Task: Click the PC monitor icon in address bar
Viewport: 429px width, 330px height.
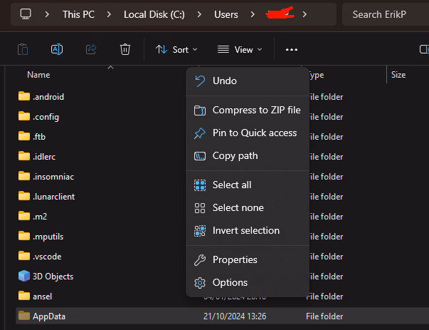Action: (26, 14)
